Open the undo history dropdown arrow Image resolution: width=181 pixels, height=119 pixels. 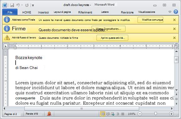(x=22, y=5)
